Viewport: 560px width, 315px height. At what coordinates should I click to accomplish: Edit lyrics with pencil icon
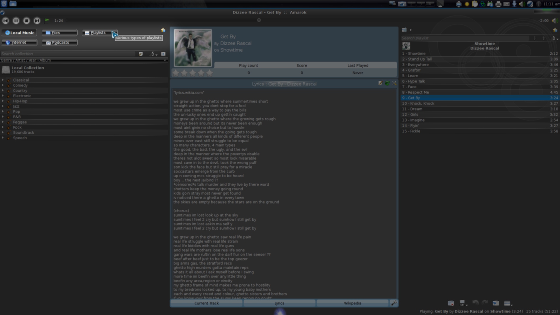pos(380,83)
